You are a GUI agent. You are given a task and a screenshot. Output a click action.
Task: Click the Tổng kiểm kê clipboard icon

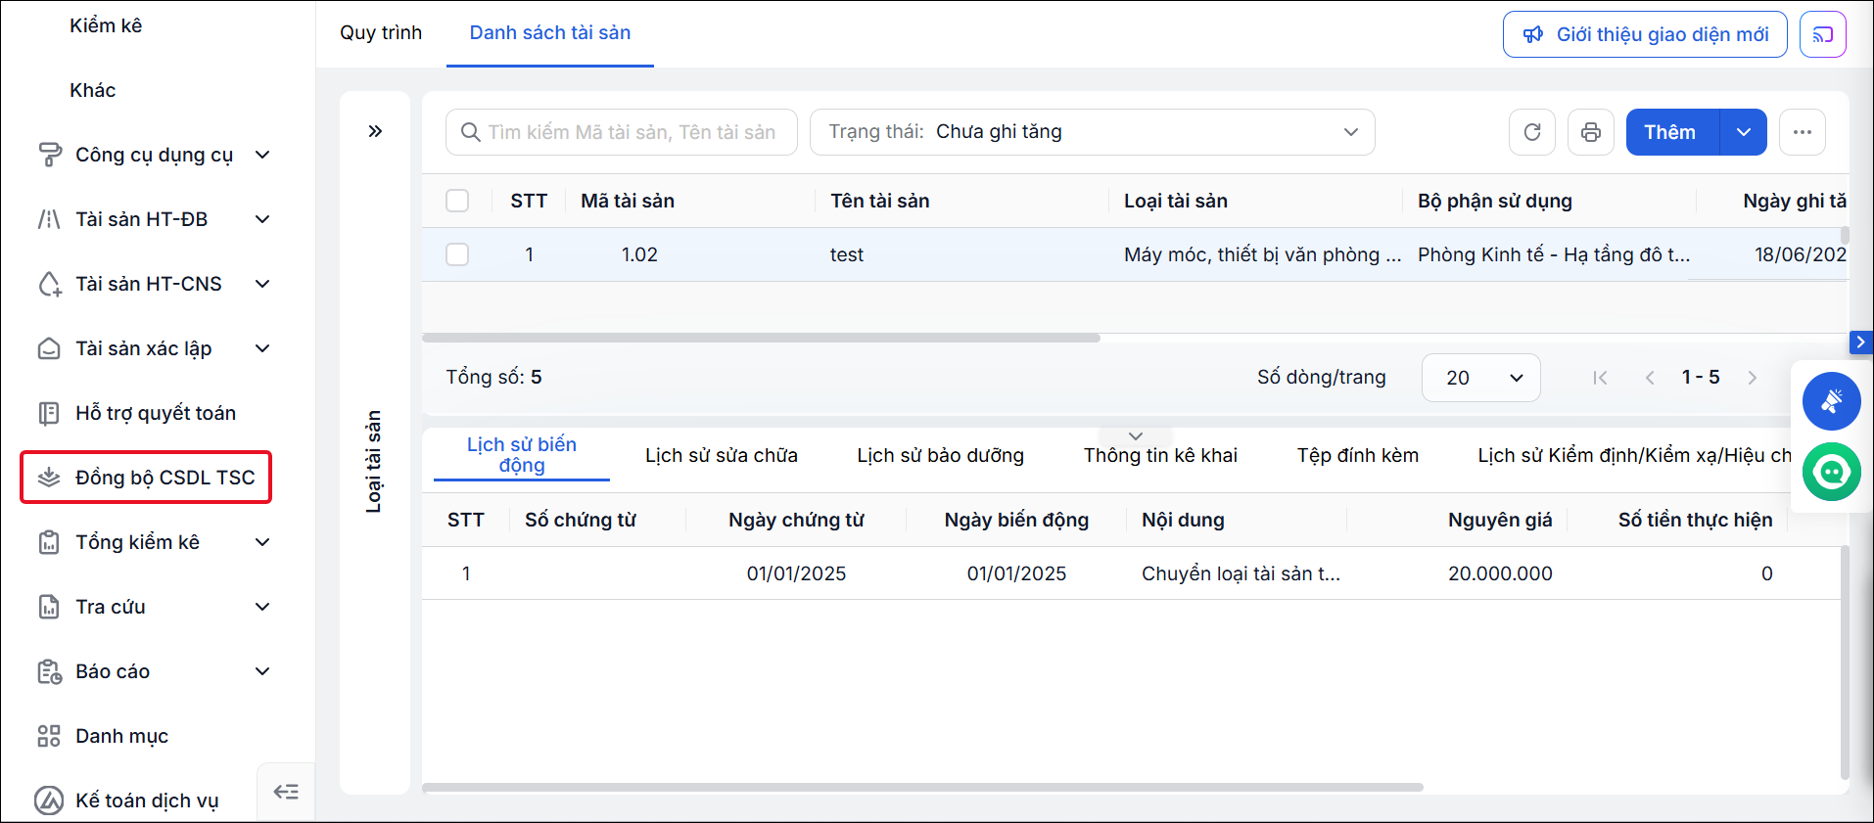(x=49, y=542)
